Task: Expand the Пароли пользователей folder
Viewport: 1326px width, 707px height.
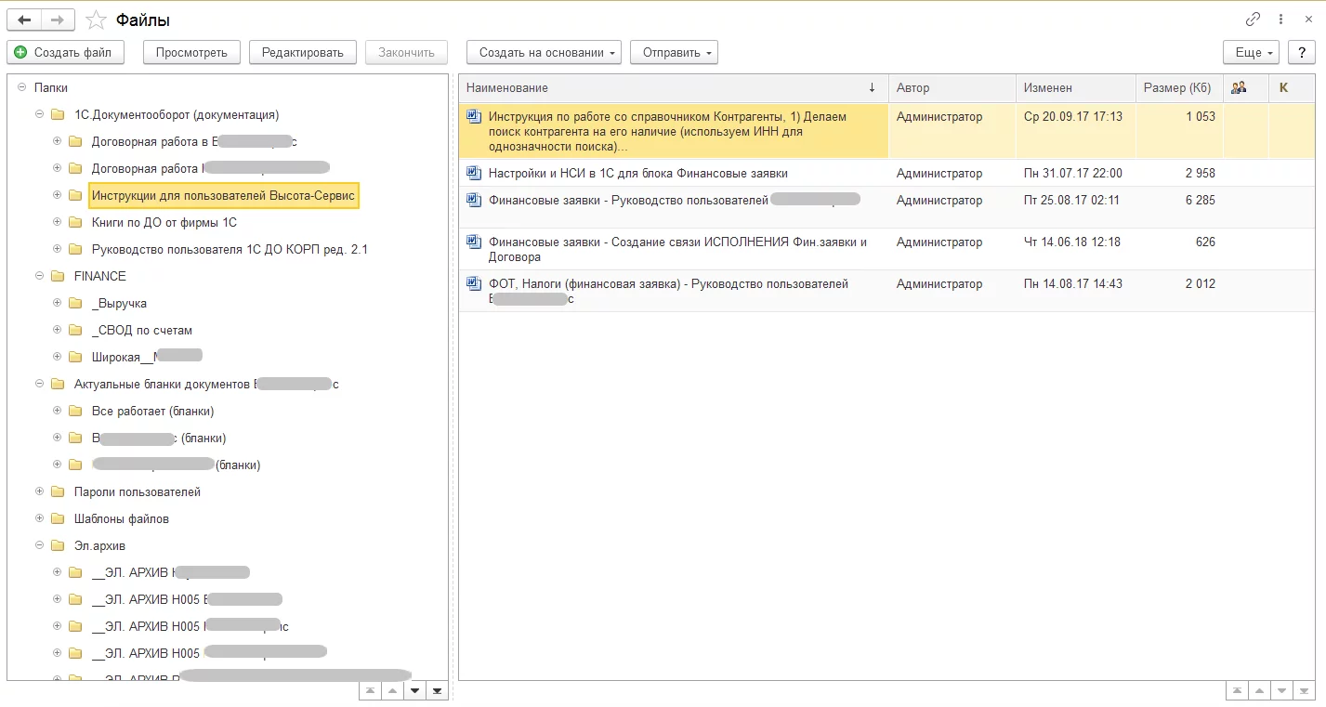Action: coord(39,491)
